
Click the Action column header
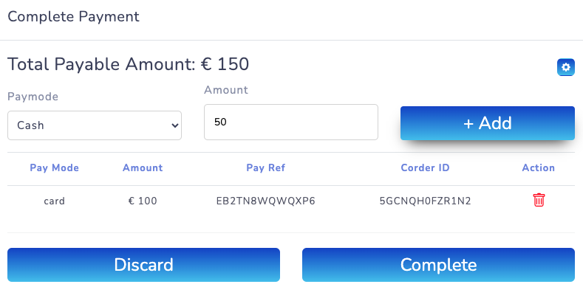(538, 168)
